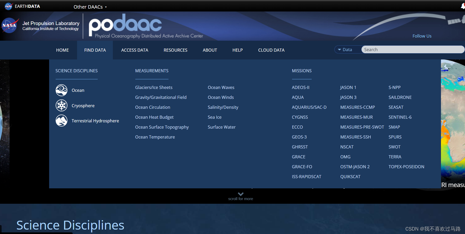This screenshot has width=465, height=234.
Task: Select the ISS-RAPIDSCAT mission
Action: click(x=306, y=177)
